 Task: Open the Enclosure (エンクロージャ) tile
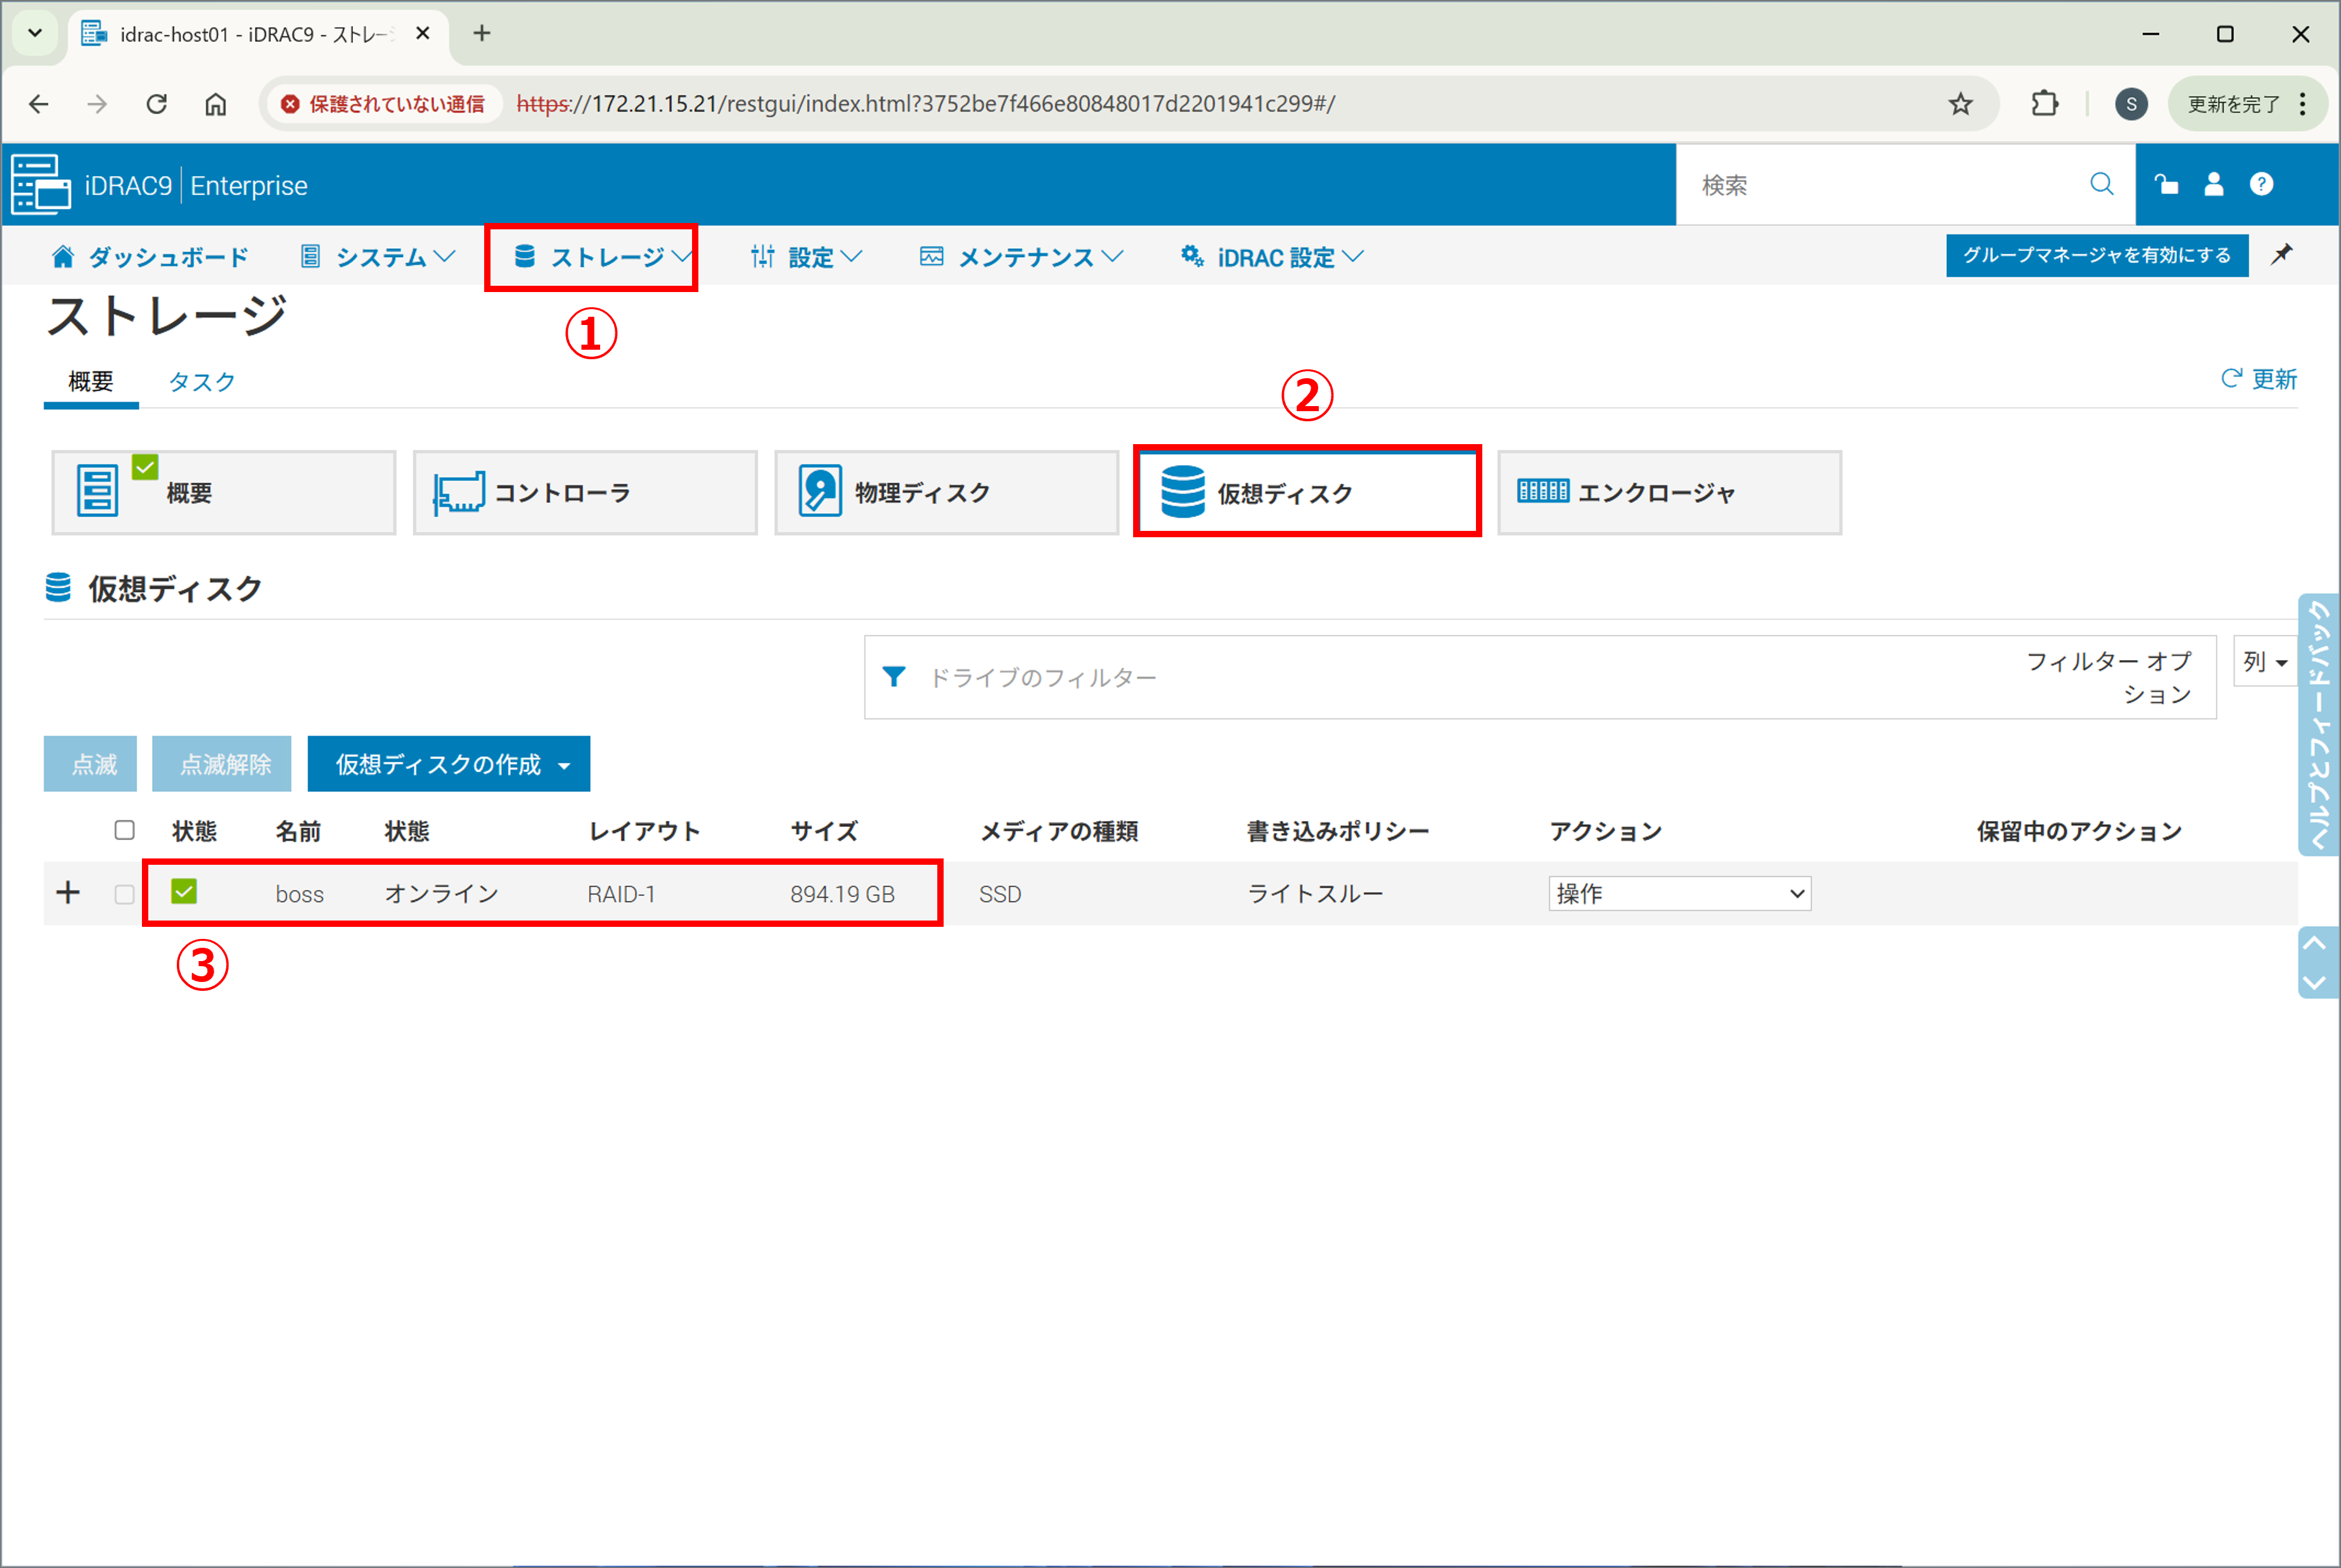pyautogui.click(x=1668, y=492)
